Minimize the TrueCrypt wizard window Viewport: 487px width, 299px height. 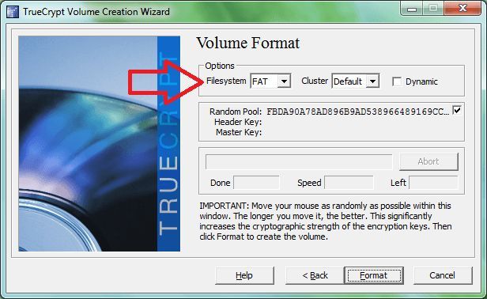[x=412, y=9]
